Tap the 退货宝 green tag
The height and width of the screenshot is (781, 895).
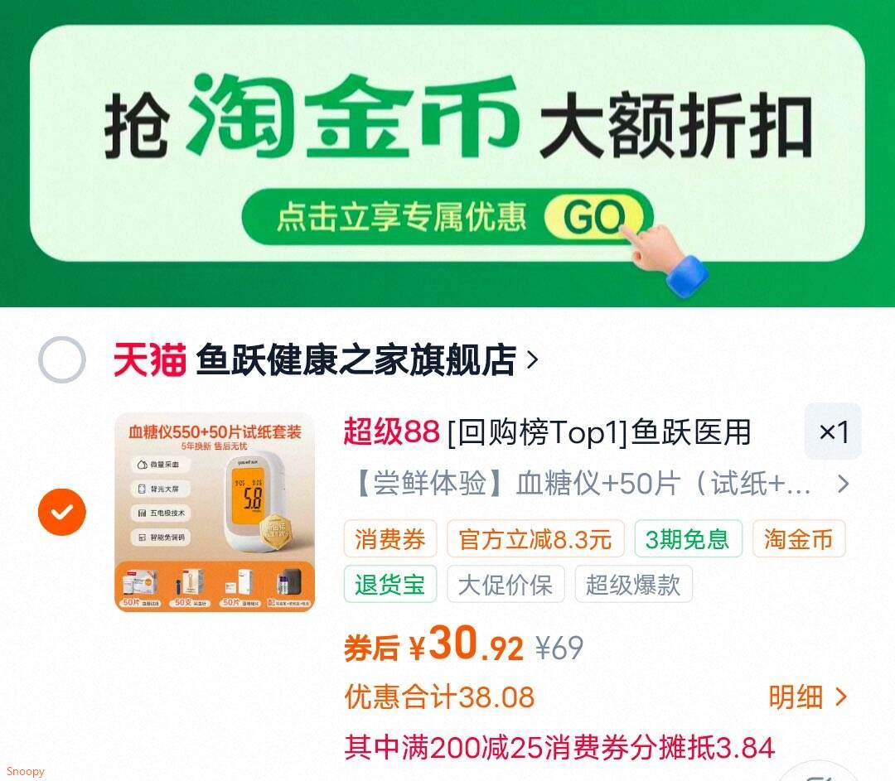pos(390,584)
